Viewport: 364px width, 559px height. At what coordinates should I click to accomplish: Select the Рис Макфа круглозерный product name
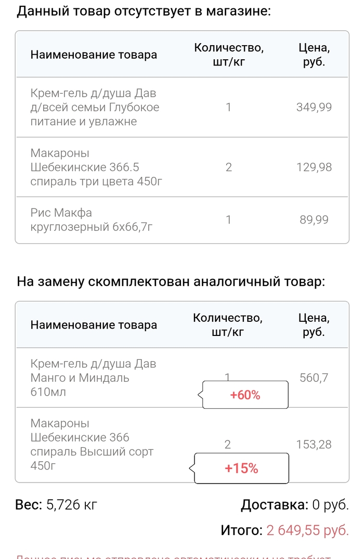[x=91, y=219]
